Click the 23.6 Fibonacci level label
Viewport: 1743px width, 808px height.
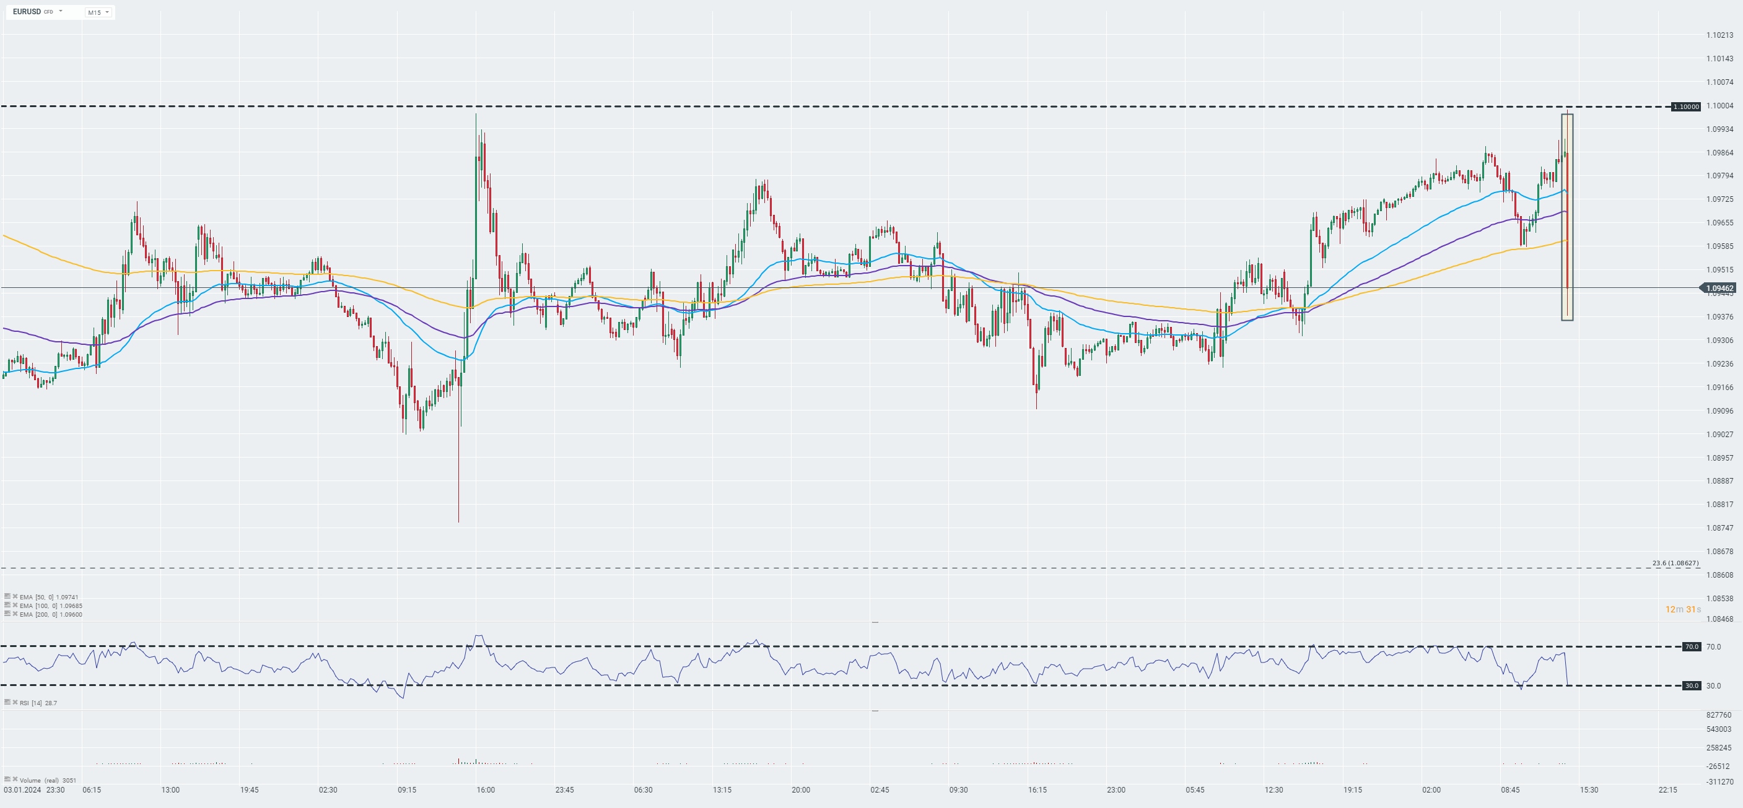(1675, 563)
